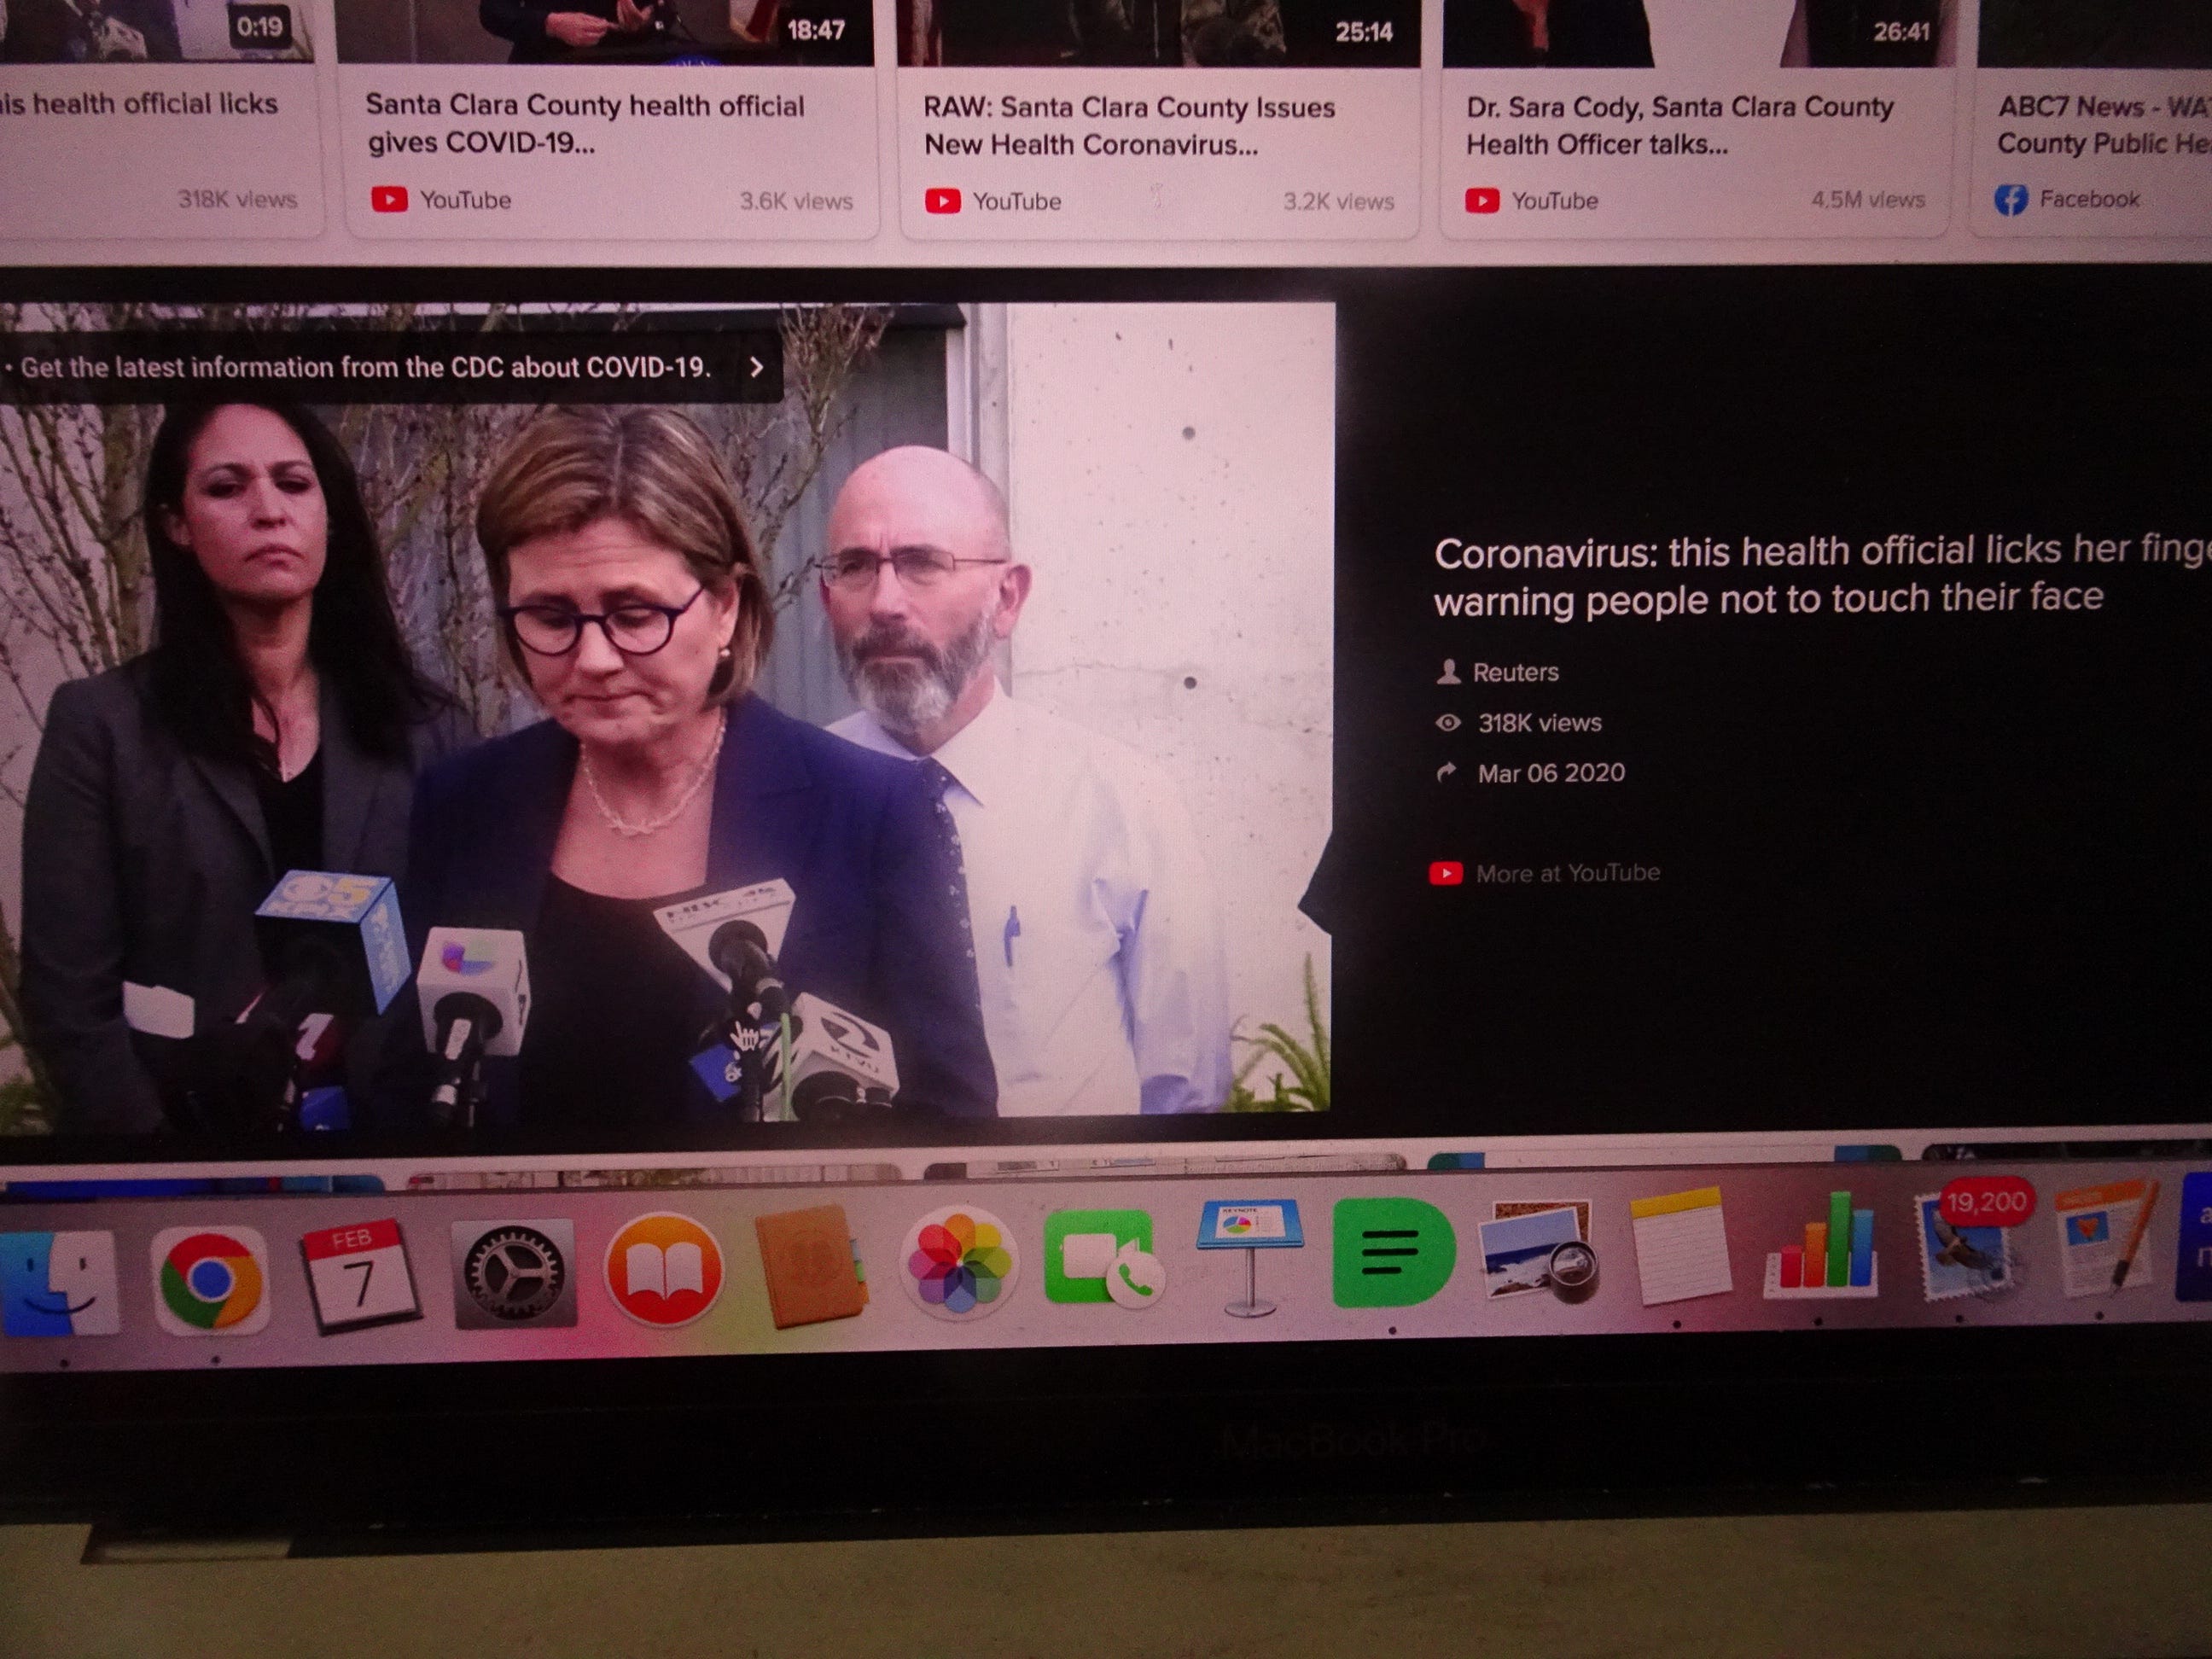Launch Google Chrome from the dock
The image size is (2212, 1659).
coord(211,1280)
